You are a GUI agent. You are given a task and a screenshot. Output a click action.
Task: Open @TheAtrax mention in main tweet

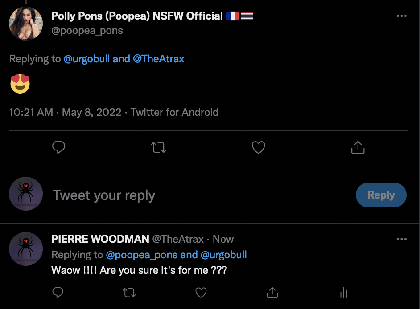159,59
